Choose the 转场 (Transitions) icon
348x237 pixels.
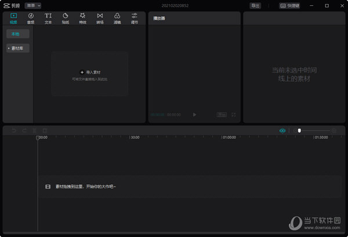point(100,18)
